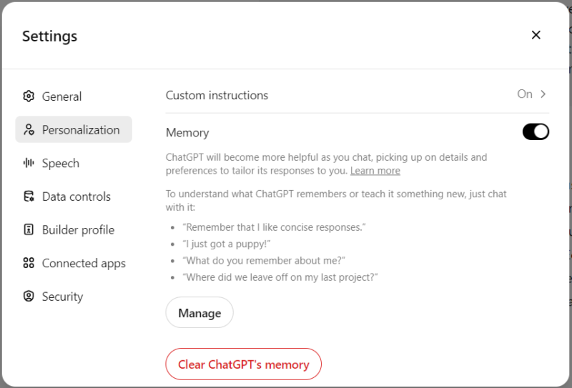Click the Security shield icon

coord(29,297)
